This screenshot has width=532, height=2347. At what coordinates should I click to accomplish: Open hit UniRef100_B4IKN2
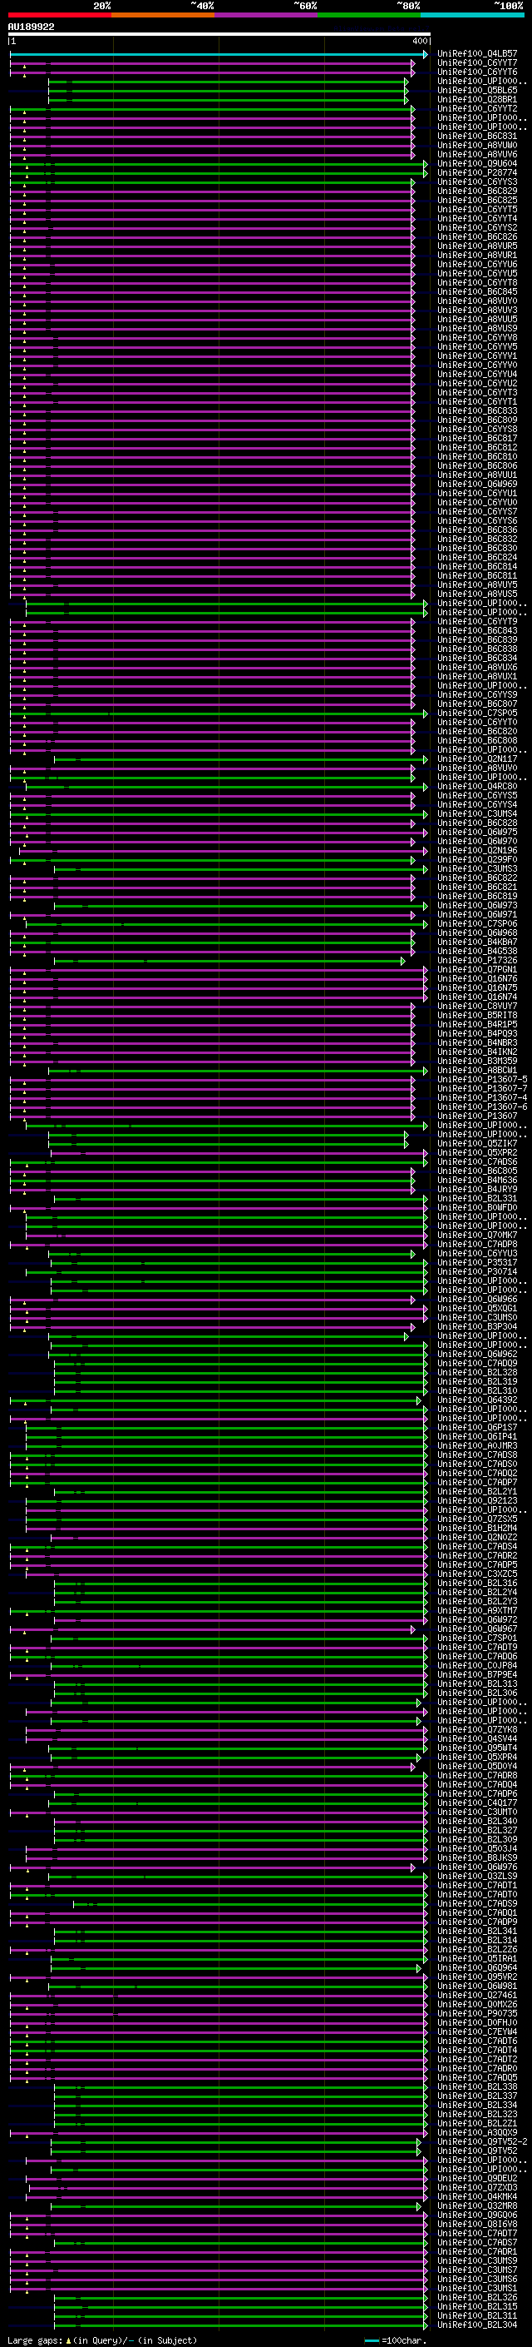[477, 1052]
